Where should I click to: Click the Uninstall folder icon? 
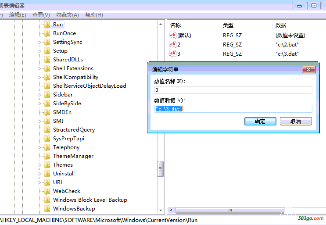tap(47, 174)
